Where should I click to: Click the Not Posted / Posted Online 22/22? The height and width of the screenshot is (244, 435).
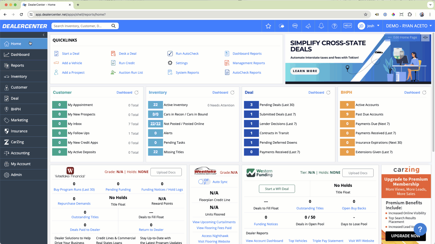point(155,124)
